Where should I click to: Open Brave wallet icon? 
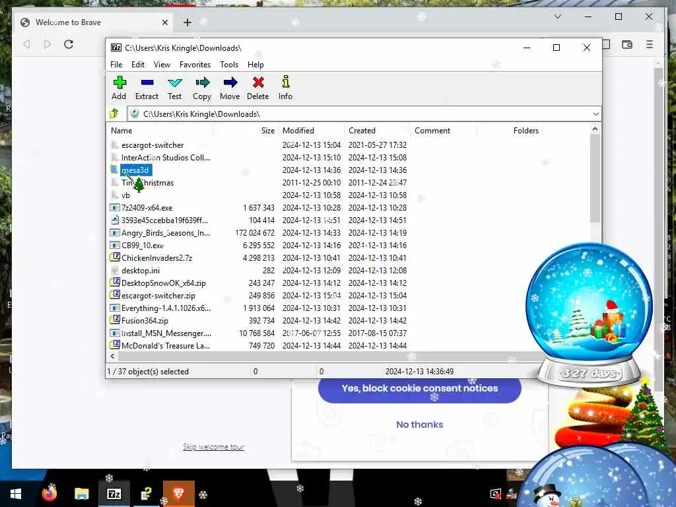click(627, 44)
